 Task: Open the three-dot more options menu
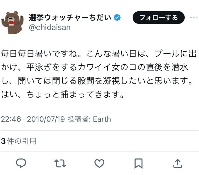click(x=194, y=17)
